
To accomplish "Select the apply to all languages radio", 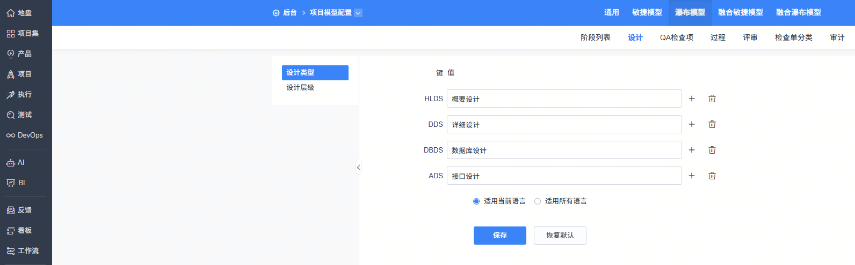I will [538, 201].
